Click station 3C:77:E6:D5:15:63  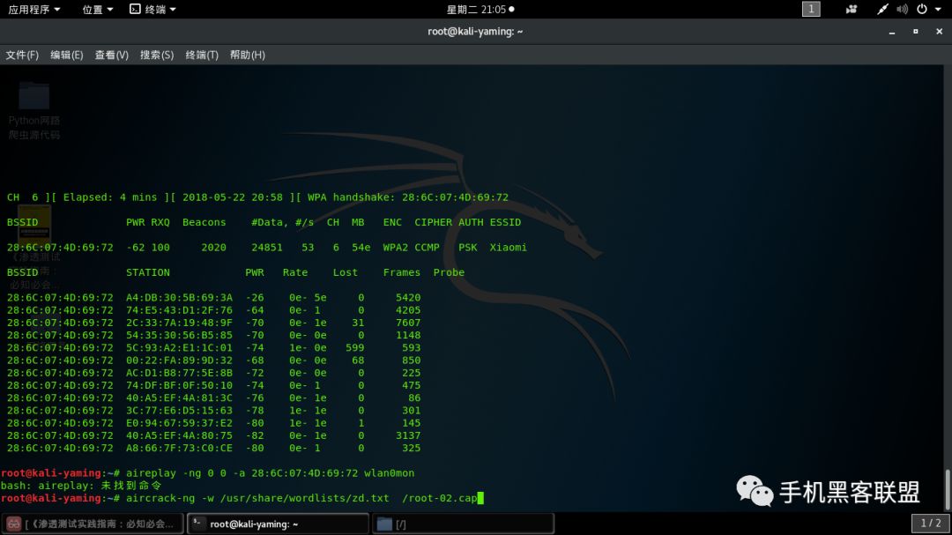[x=179, y=411]
